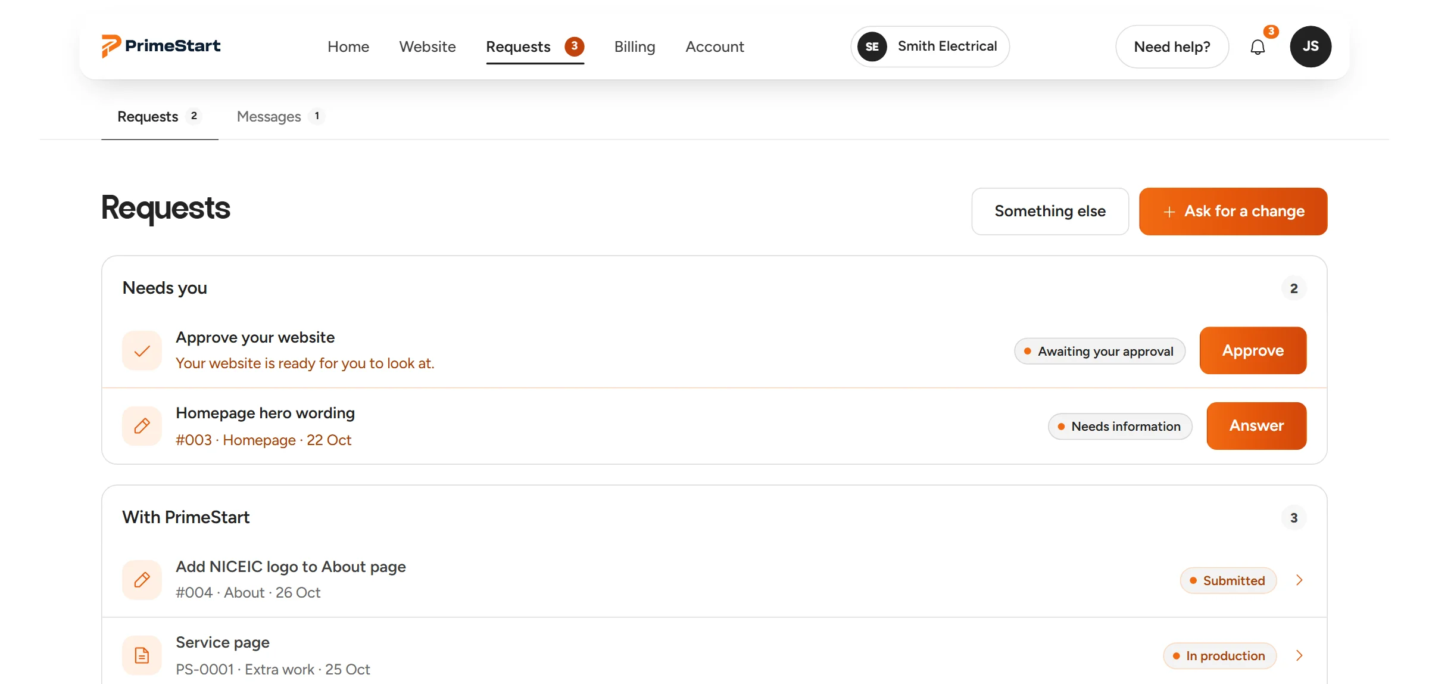Click the pencil icon beside Add NICEIC logo
The height and width of the screenshot is (684, 1429).
point(142,580)
